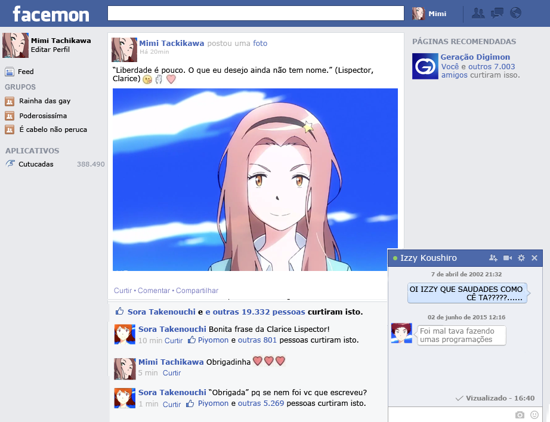Click thumbs-up icon beside 'outras 801'

tap(191, 340)
